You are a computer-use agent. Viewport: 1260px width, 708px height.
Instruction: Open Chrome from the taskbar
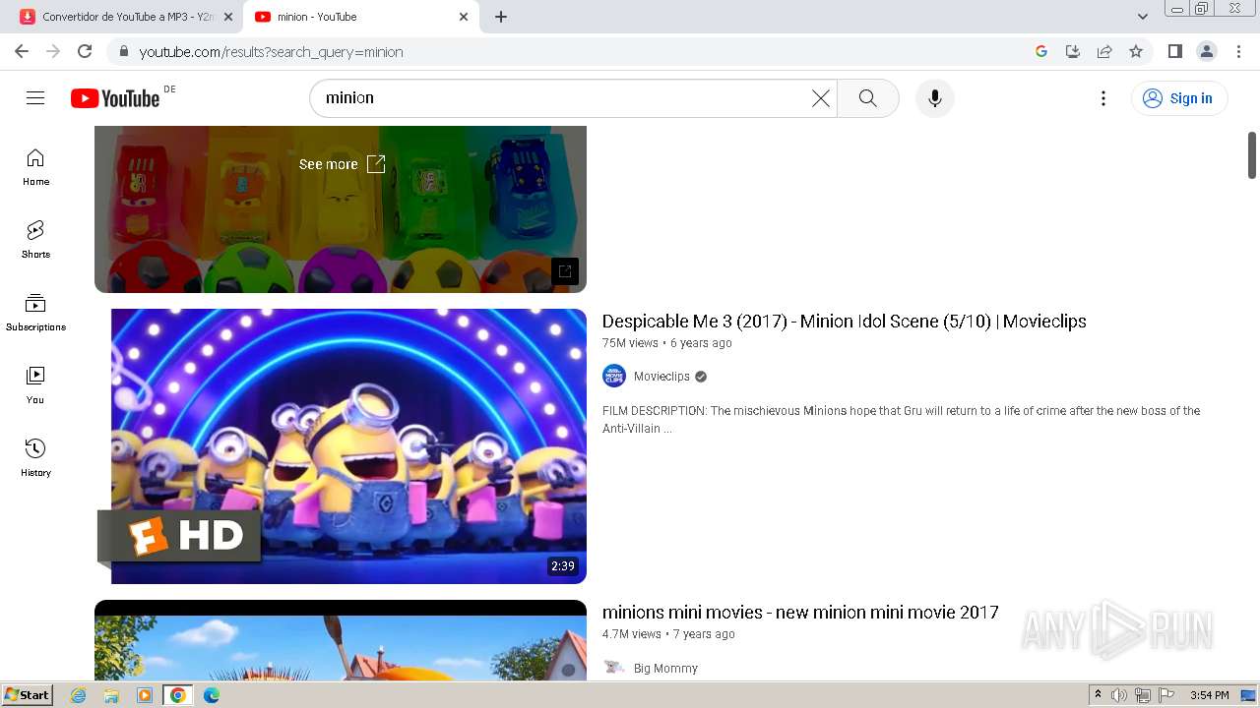[x=178, y=695]
